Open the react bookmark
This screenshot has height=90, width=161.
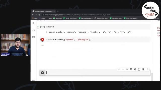pos(50,18)
